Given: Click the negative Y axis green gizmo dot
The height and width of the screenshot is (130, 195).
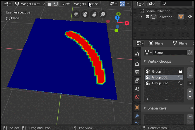Looking at the screenshot, I should tap(116, 30).
